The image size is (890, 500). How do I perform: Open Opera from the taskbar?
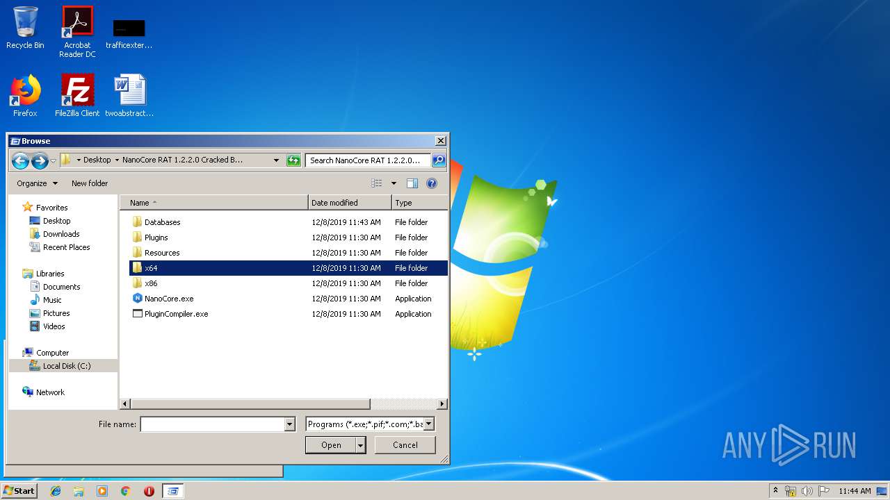(x=149, y=491)
